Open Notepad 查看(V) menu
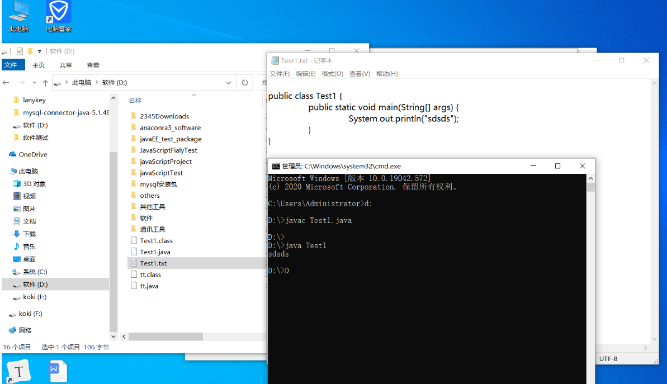The image size is (667, 384). point(359,74)
